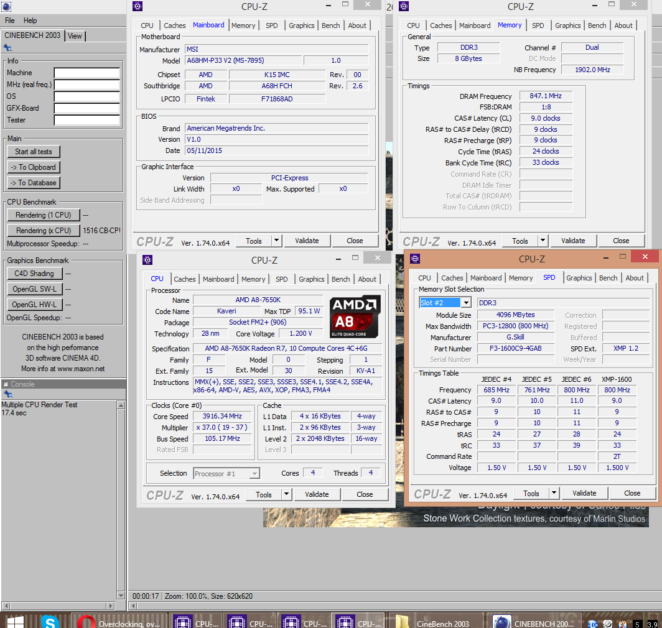Click the MHz (real freq.) input field

click(87, 85)
